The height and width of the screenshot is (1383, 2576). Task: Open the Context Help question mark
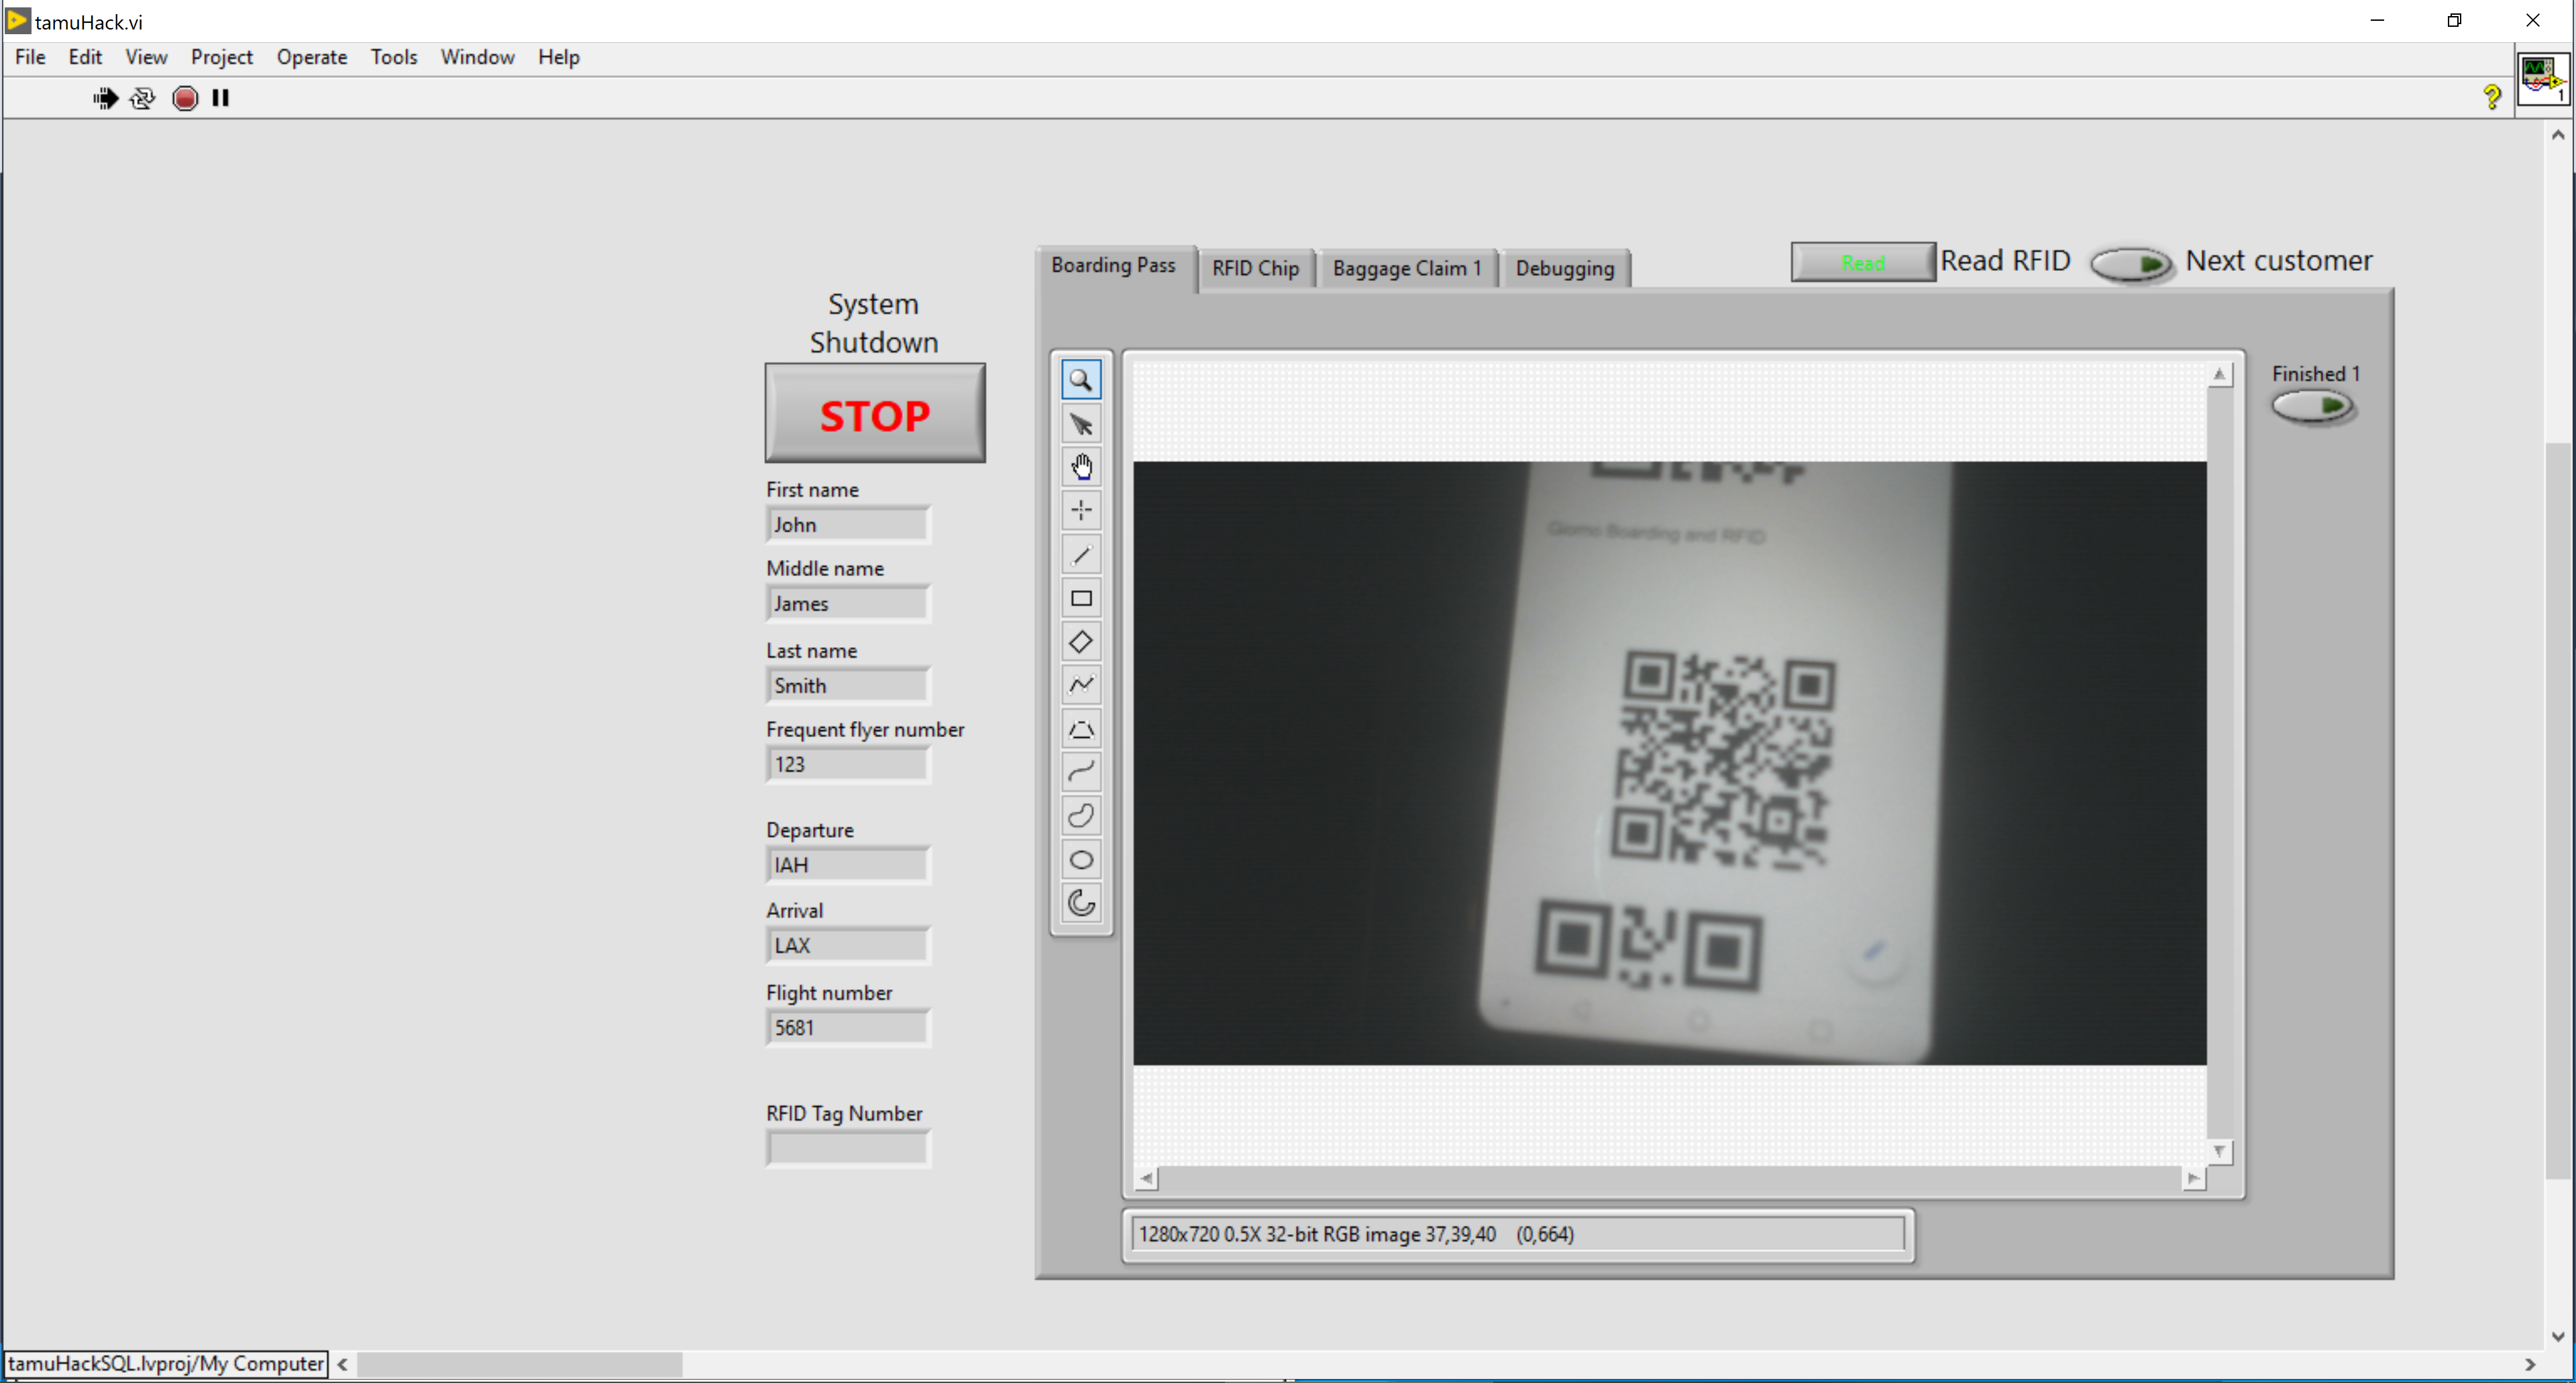(2491, 97)
